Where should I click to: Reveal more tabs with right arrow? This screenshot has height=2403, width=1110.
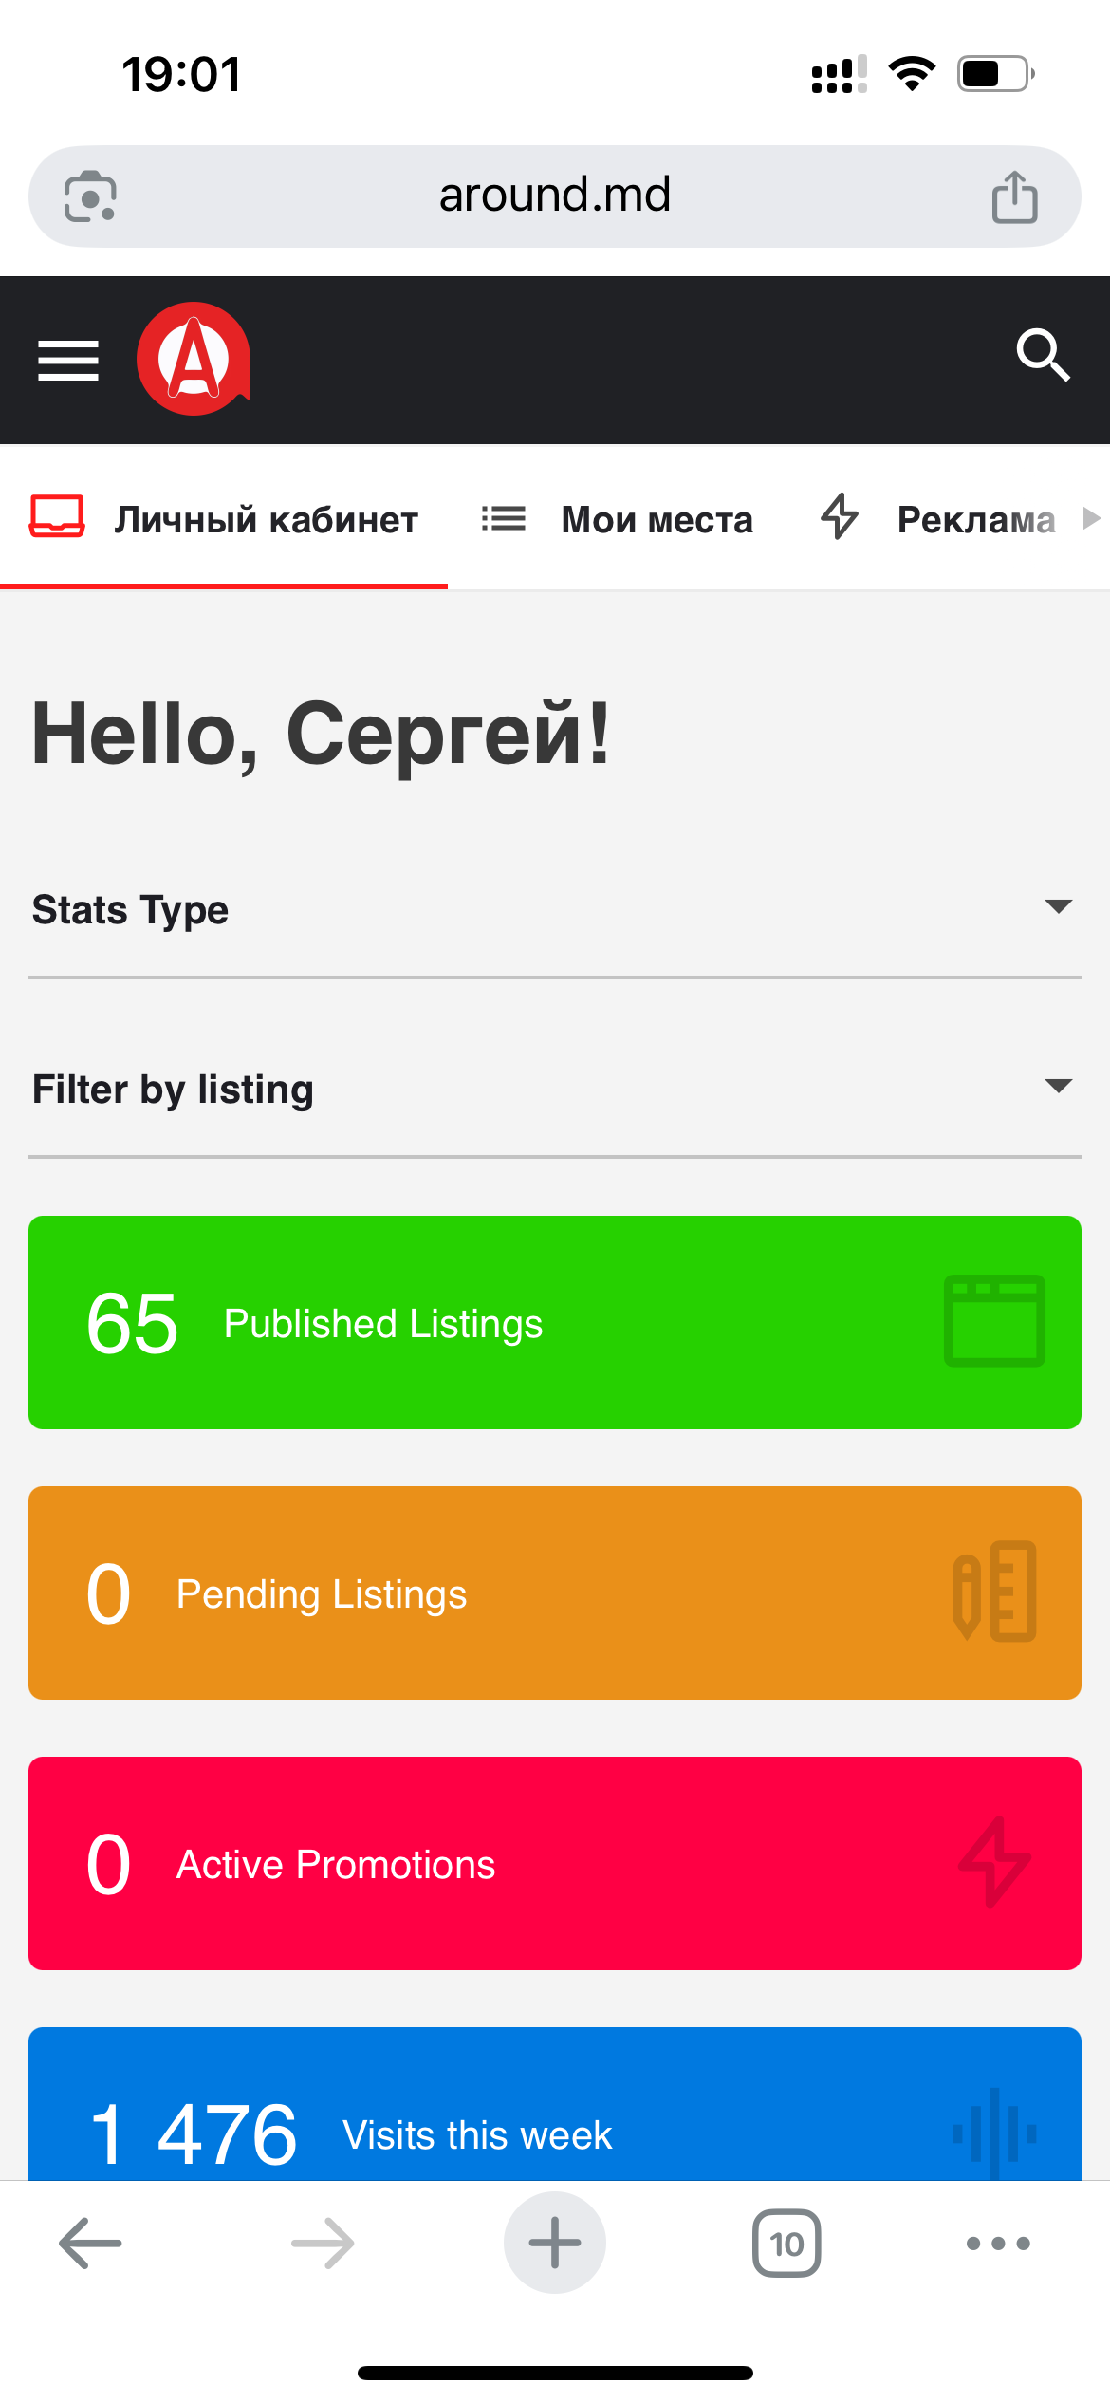(x=1092, y=518)
